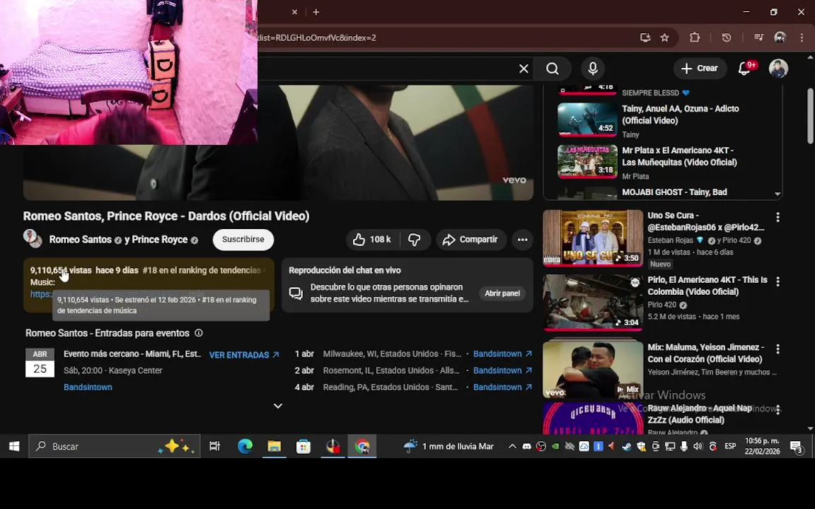Open the Chrome history clock icon
This screenshot has height=509, width=815.
pyautogui.click(x=726, y=37)
